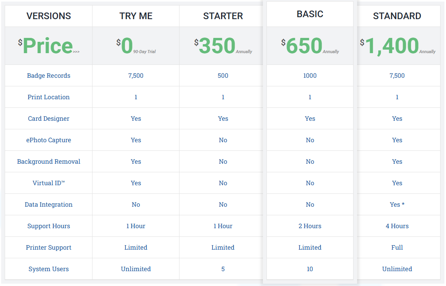Click the arrows beside the Price label
This screenshot has width=446, height=286.
point(76,52)
